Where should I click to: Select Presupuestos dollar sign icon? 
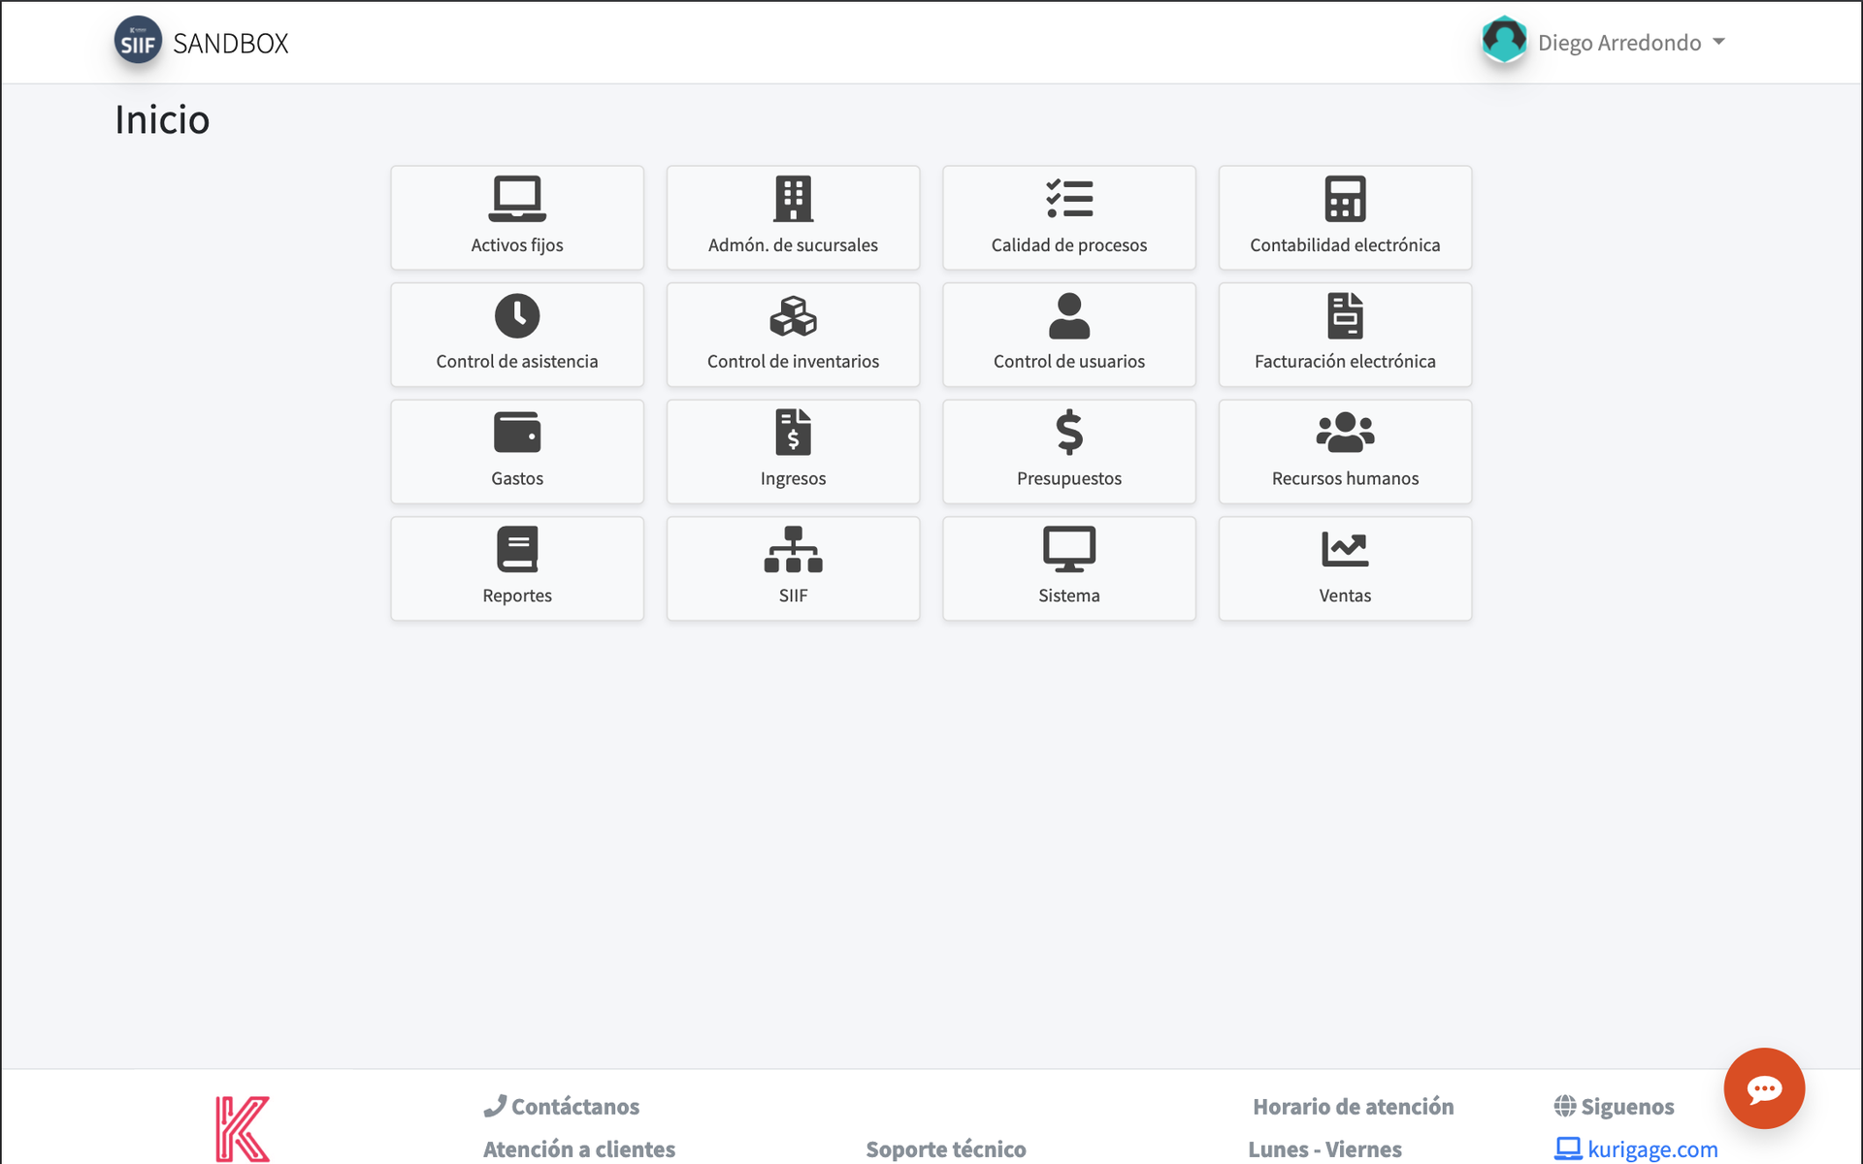click(1068, 432)
